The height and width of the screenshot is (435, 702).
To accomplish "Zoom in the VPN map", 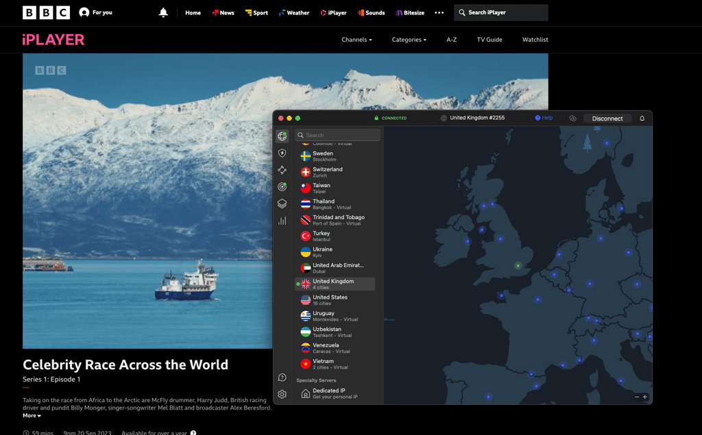I will [645, 397].
